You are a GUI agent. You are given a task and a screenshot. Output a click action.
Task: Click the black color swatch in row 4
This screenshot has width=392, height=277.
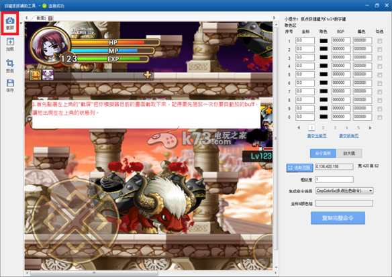tap(324, 66)
